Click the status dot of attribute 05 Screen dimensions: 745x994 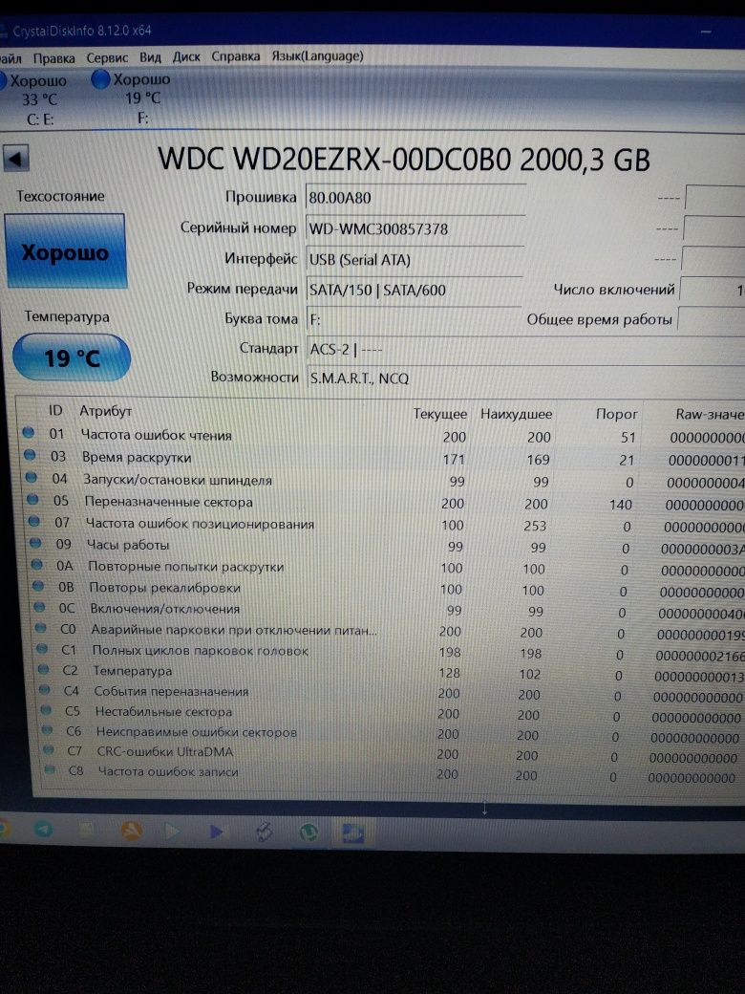32,500
